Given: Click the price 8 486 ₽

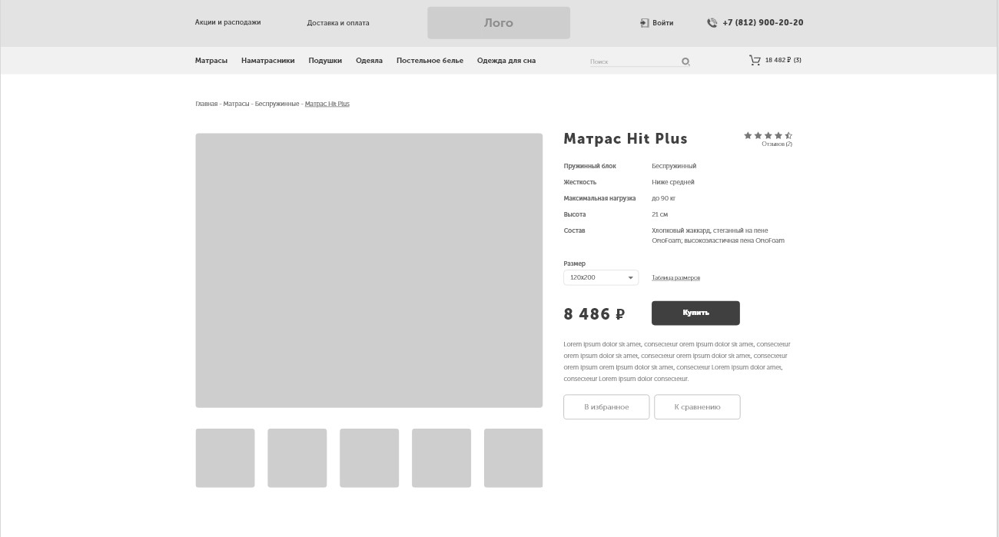Looking at the screenshot, I should [594, 314].
